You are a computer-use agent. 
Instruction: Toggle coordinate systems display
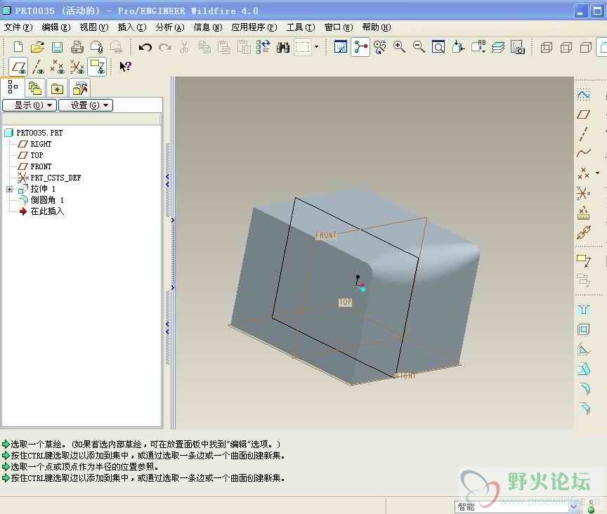point(77,67)
